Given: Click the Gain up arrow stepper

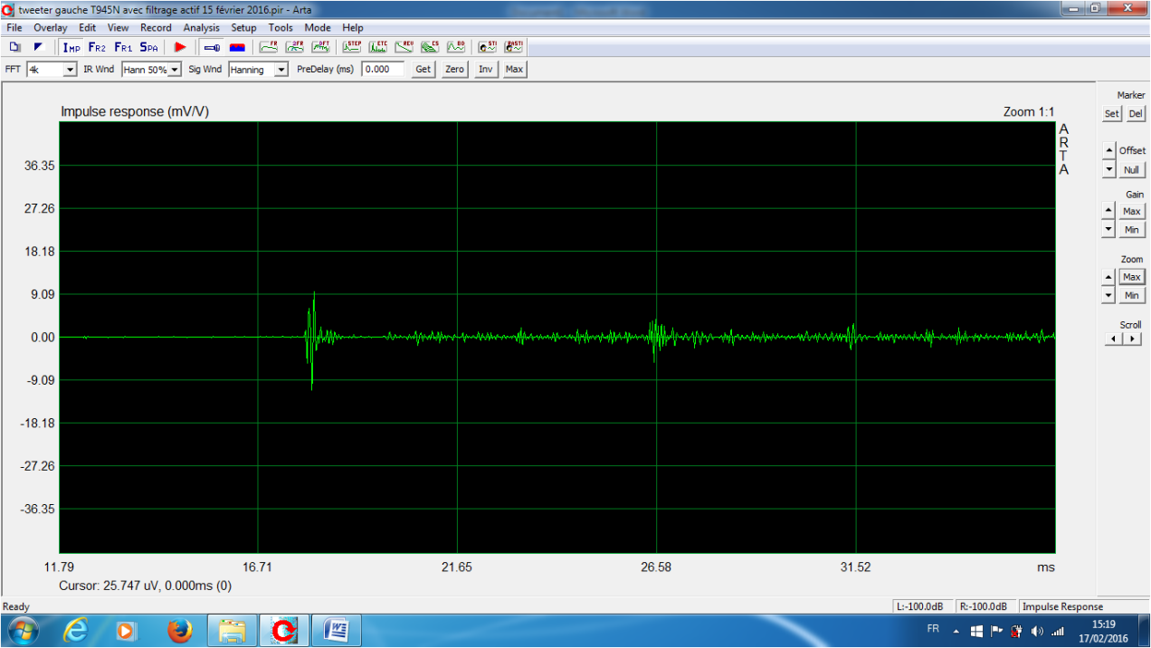Looking at the screenshot, I should 1108,210.
